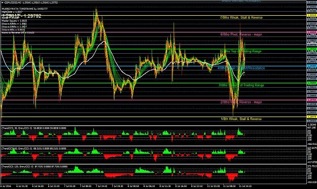Click the '8 Jul 16:50' time axis label
The height and width of the screenshot is (189, 317).
click(x=181, y=186)
